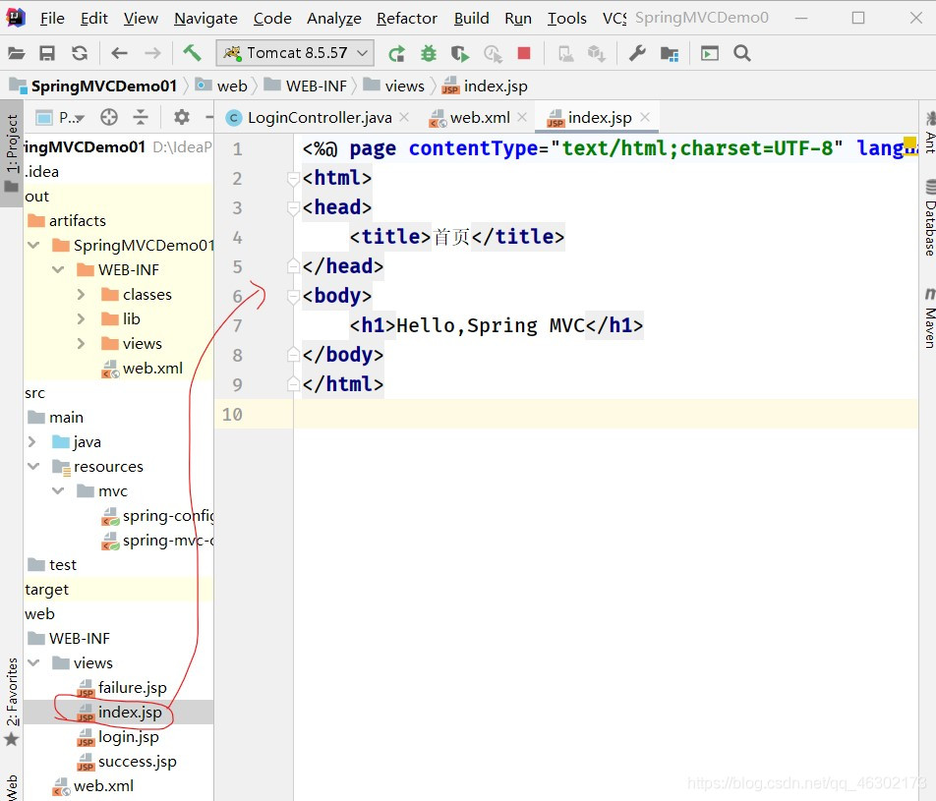
Task: Open the Refactor menu
Action: point(406,19)
